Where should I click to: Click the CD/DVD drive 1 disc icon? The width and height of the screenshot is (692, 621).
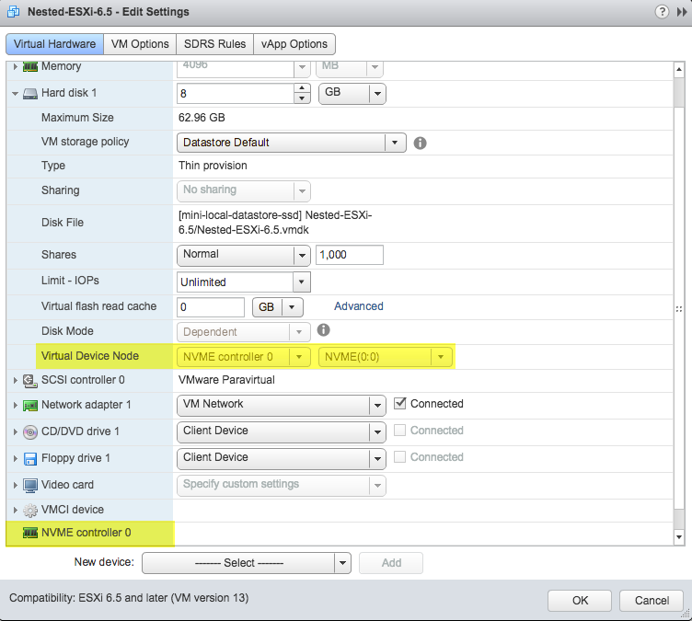point(29,431)
